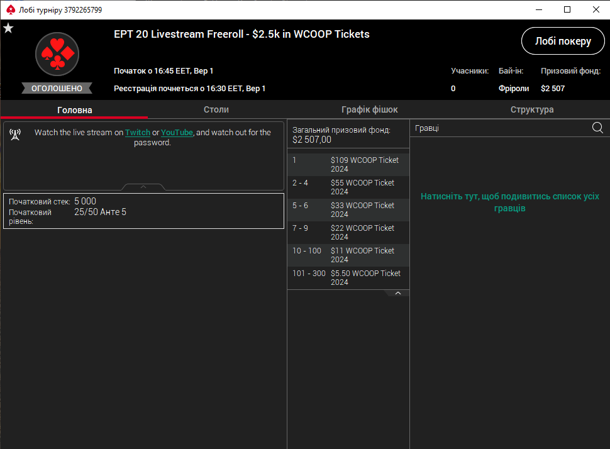Open the YouTube stream link
The width and height of the screenshot is (610, 449).
(x=177, y=132)
